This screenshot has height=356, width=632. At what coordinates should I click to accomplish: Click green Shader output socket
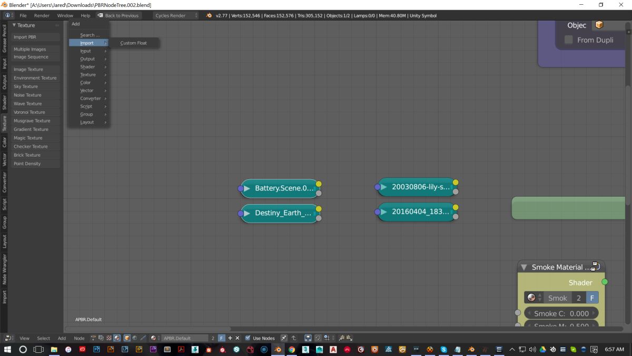(x=605, y=282)
